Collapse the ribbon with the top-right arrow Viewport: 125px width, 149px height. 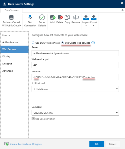coord(122,10)
